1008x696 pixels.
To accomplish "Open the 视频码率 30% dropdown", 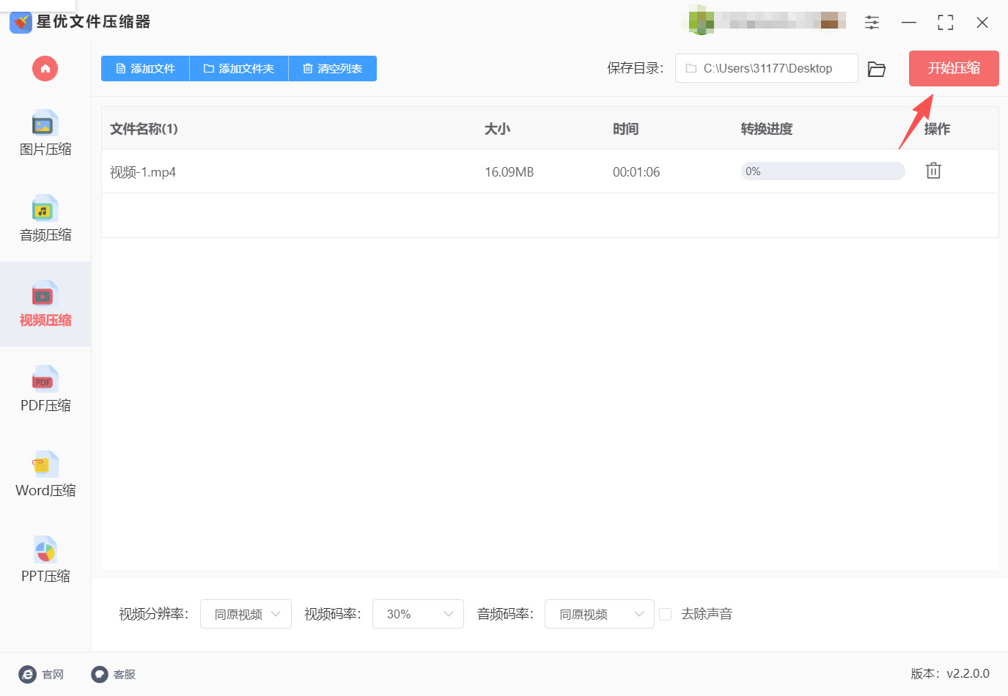I will (418, 614).
